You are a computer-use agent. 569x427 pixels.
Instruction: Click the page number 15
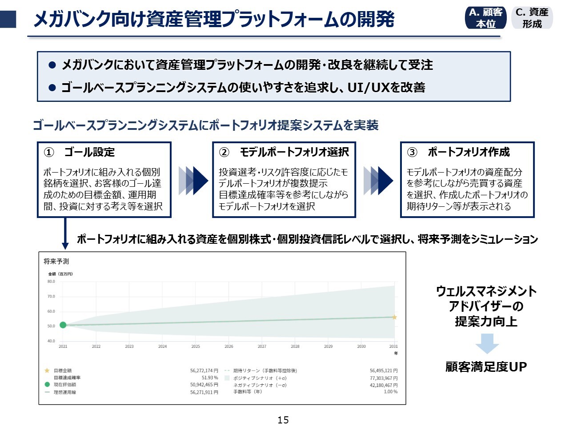pos(283,420)
